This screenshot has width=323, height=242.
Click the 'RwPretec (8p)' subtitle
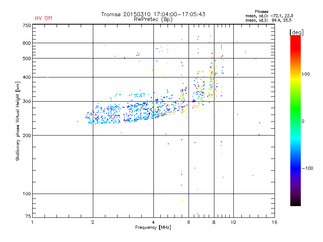point(153,19)
